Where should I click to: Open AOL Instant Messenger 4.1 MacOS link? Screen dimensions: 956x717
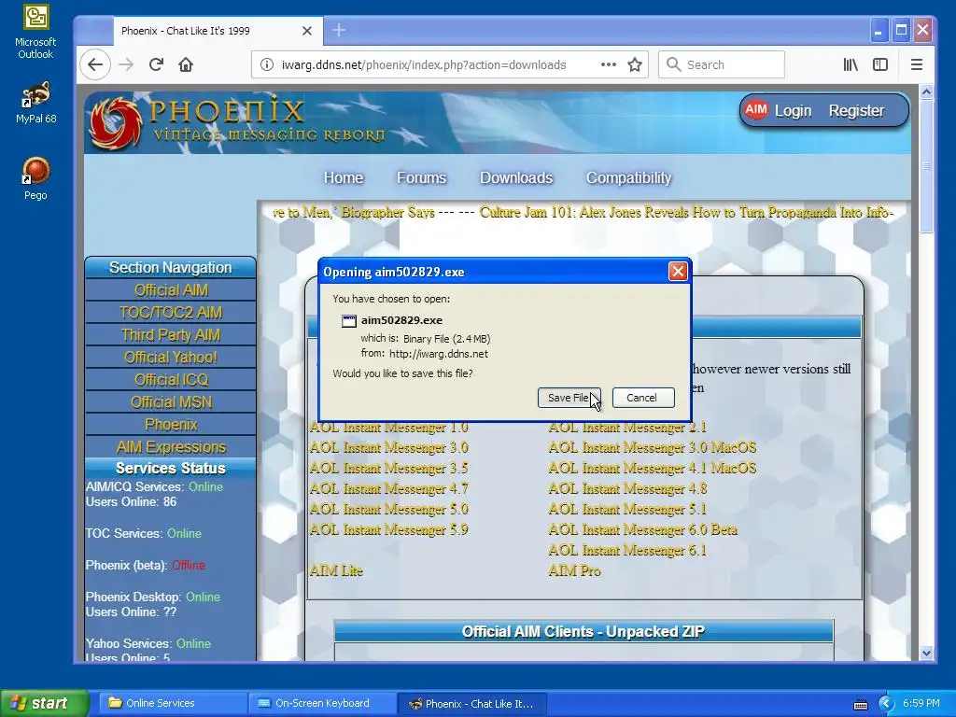(x=653, y=469)
